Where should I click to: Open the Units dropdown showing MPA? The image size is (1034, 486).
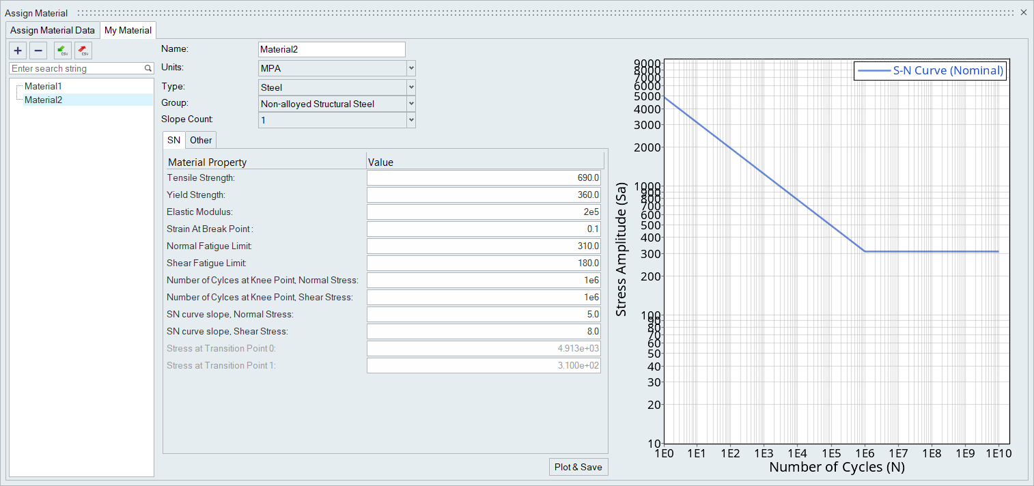click(x=336, y=68)
